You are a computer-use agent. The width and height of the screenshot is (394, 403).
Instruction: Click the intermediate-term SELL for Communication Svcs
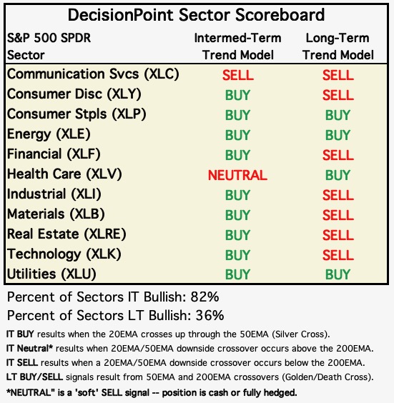[x=238, y=76]
